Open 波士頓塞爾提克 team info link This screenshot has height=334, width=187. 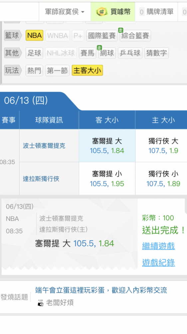click(x=44, y=146)
